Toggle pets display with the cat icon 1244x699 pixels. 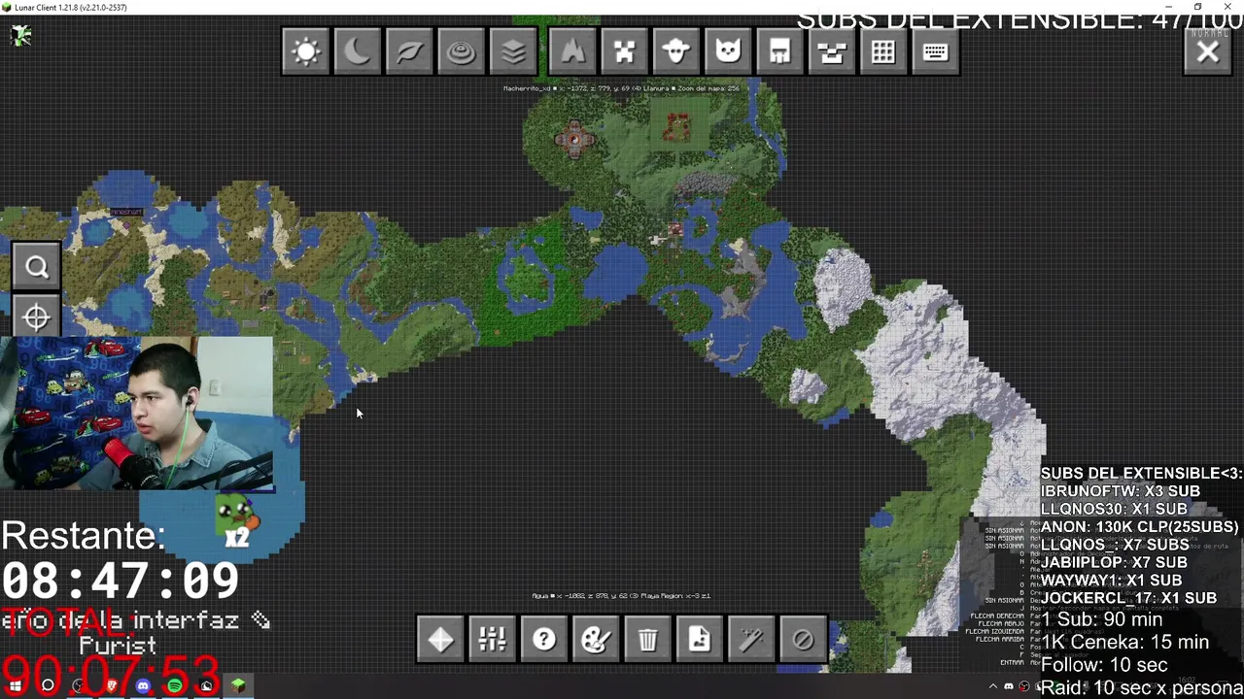click(728, 51)
